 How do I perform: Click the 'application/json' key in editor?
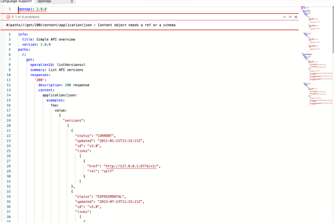[60, 95]
